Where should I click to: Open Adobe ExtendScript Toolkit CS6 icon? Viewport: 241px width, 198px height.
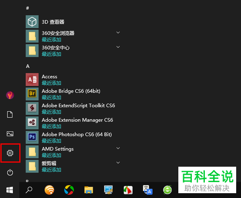[32, 108]
